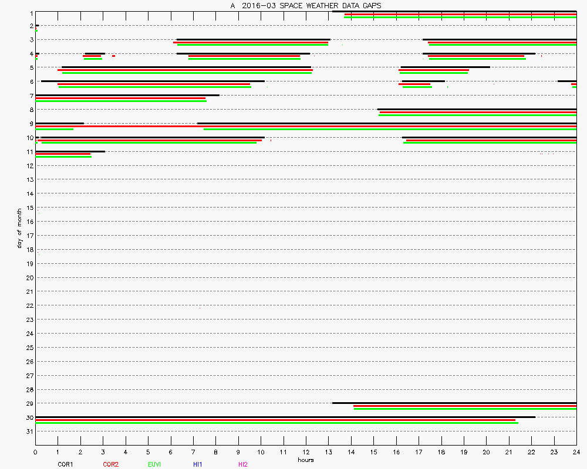Screen dimensions: 587x469
Task: Click the 'hours' x-axis label
Action: [306, 460]
